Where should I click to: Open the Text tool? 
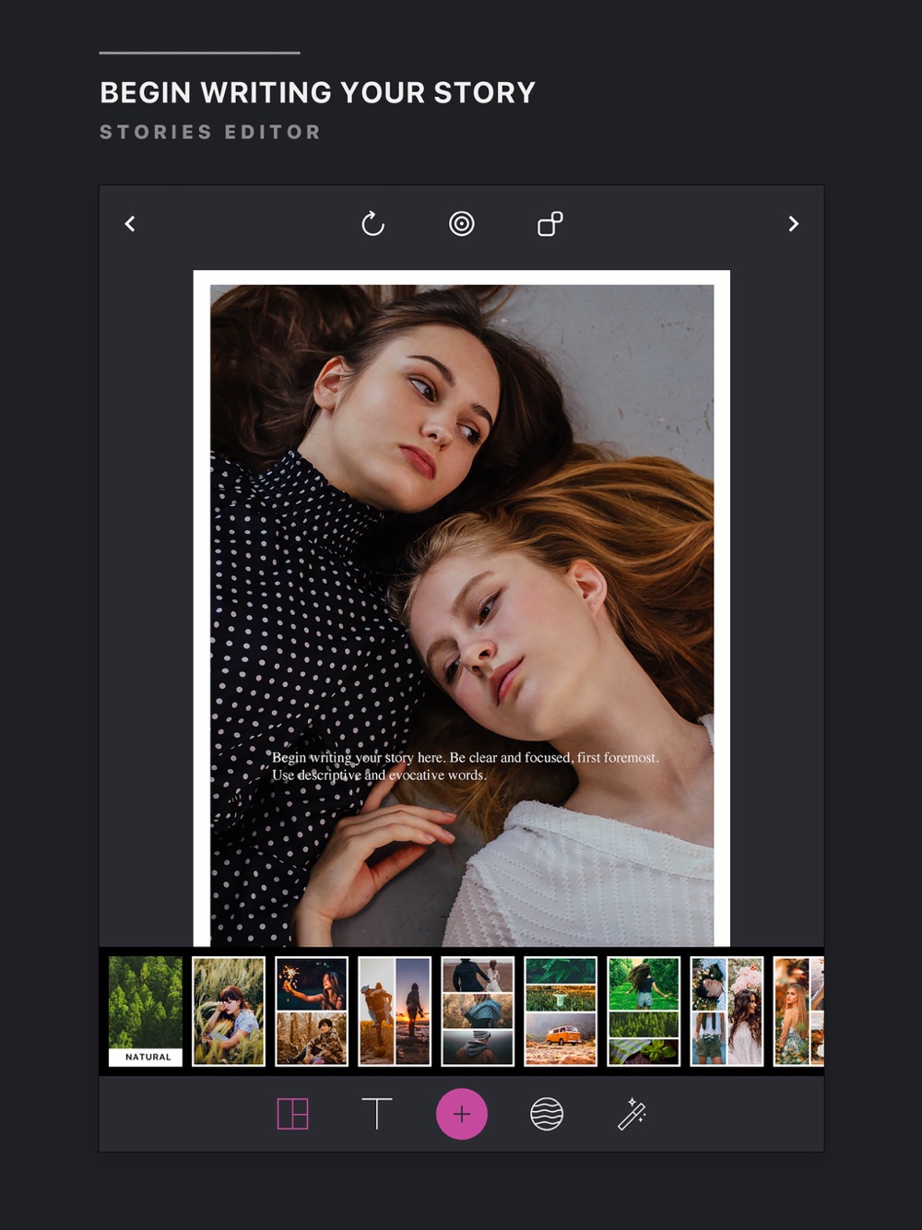click(377, 1114)
